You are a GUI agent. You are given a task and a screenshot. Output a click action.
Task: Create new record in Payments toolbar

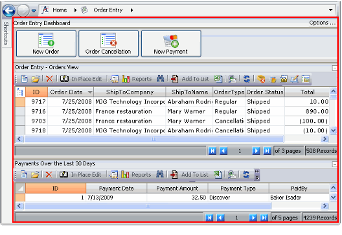click(x=24, y=174)
